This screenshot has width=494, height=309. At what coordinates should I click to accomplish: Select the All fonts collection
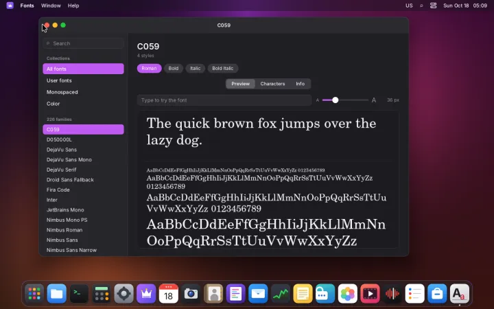click(83, 69)
